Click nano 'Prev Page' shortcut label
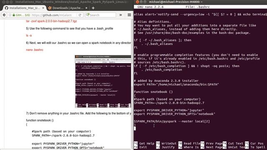This screenshot has height=150, width=267. click(214, 143)
